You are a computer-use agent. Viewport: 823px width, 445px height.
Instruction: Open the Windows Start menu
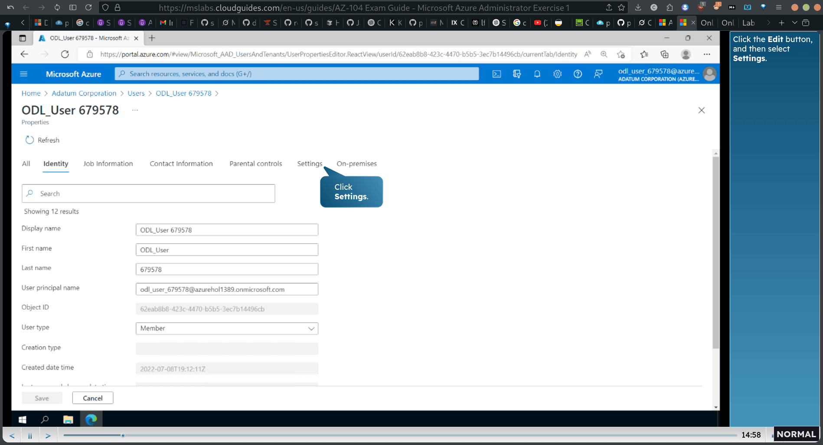tap(23, 419)
